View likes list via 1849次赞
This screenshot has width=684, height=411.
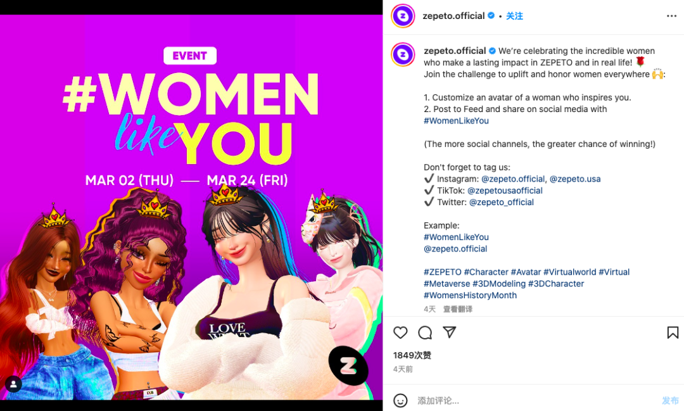pos(412,355)
